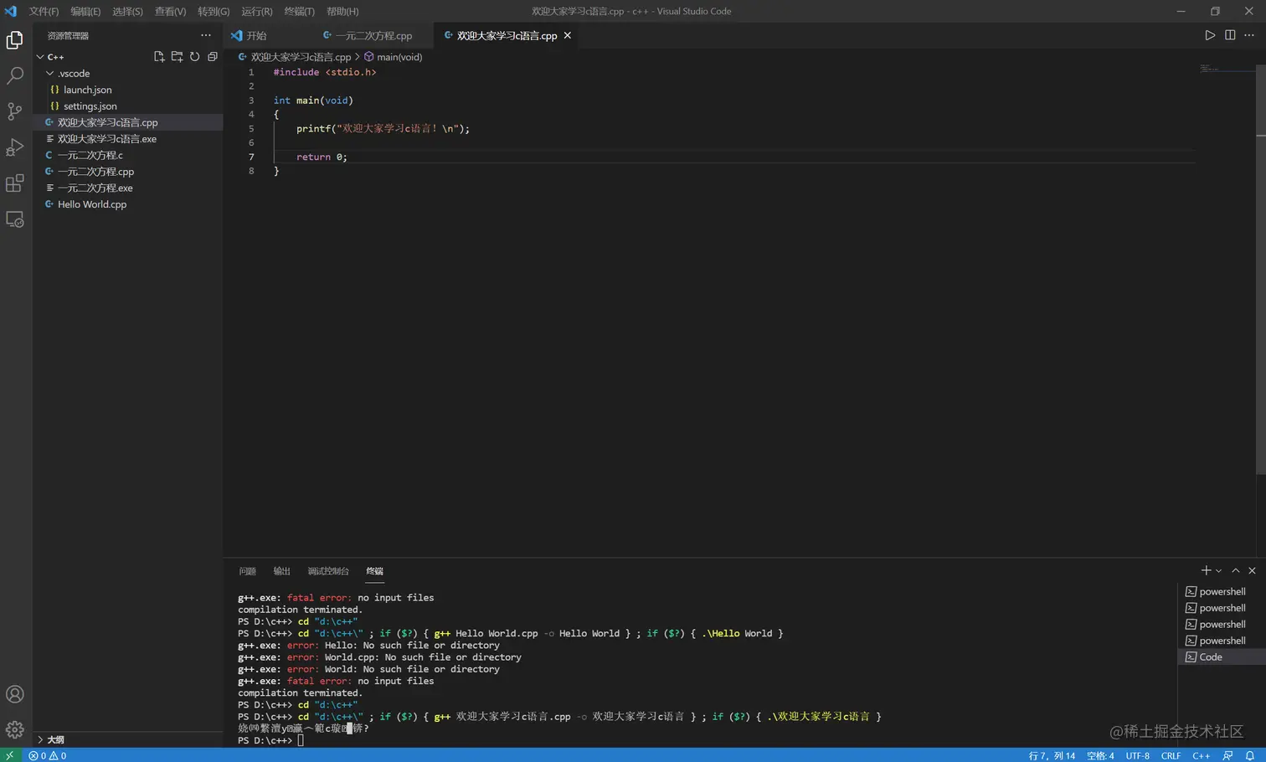Open the feedback icon in status bar
1266x762 pixels.
click(x=1227, y=755)
